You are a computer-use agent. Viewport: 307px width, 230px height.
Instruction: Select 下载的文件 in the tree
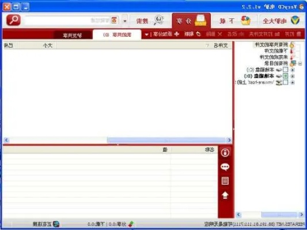pyautogui.click(x=276, y=51)
